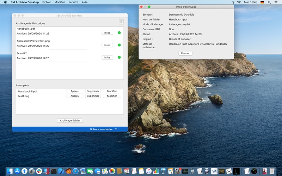This screenshot has width=282, height=176.
Task: Preview Handbuch II.pdf with Aperçu
Action: click(75, 91)
